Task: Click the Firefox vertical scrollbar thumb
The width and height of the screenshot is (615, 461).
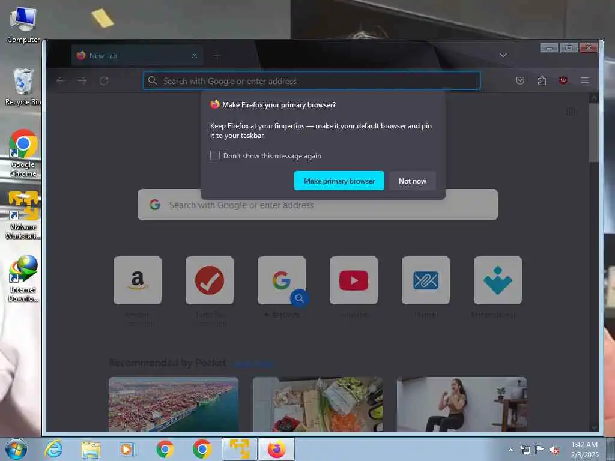Action: tap(594, 133)
